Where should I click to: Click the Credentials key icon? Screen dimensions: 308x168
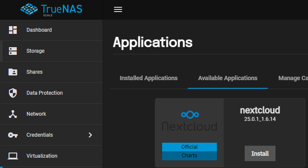coord(13,135)
